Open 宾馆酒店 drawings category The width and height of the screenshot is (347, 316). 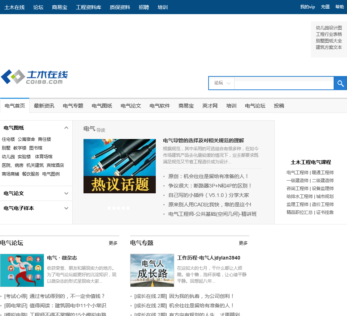pyautogui.click(x=55, y=165)
